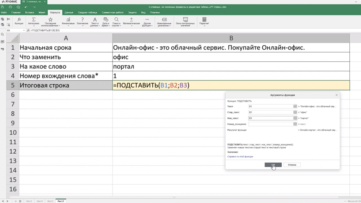The width and height of the screenshot is (361, 203).
Task: Undo the last action
Action: click(26, 7)
